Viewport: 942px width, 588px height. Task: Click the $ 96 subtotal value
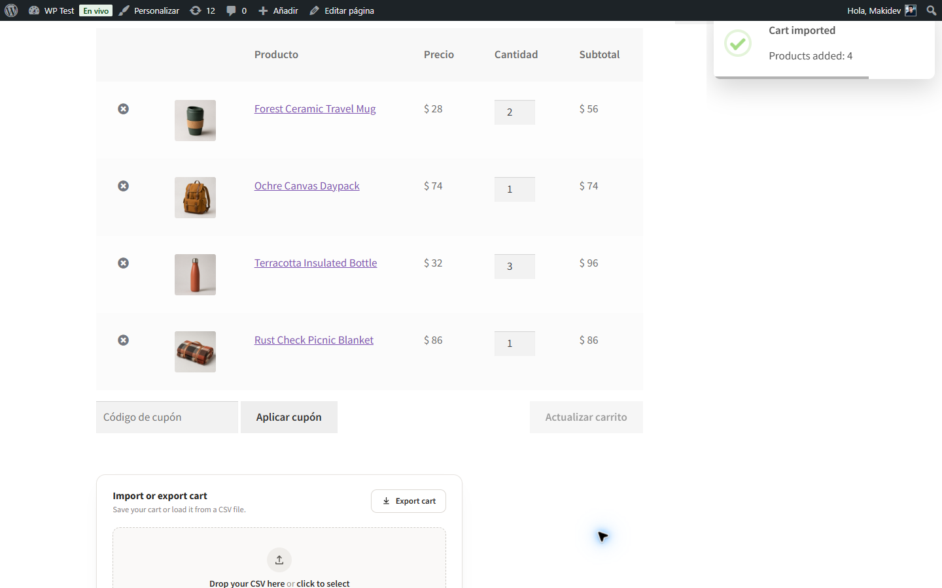pyautogui.click(x=589, y=263)
